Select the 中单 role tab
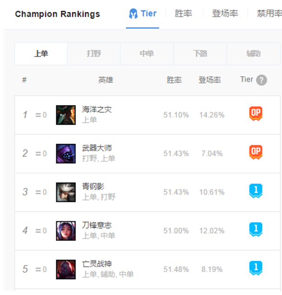The height and width of the screenshot is (295, 282). 147,54
